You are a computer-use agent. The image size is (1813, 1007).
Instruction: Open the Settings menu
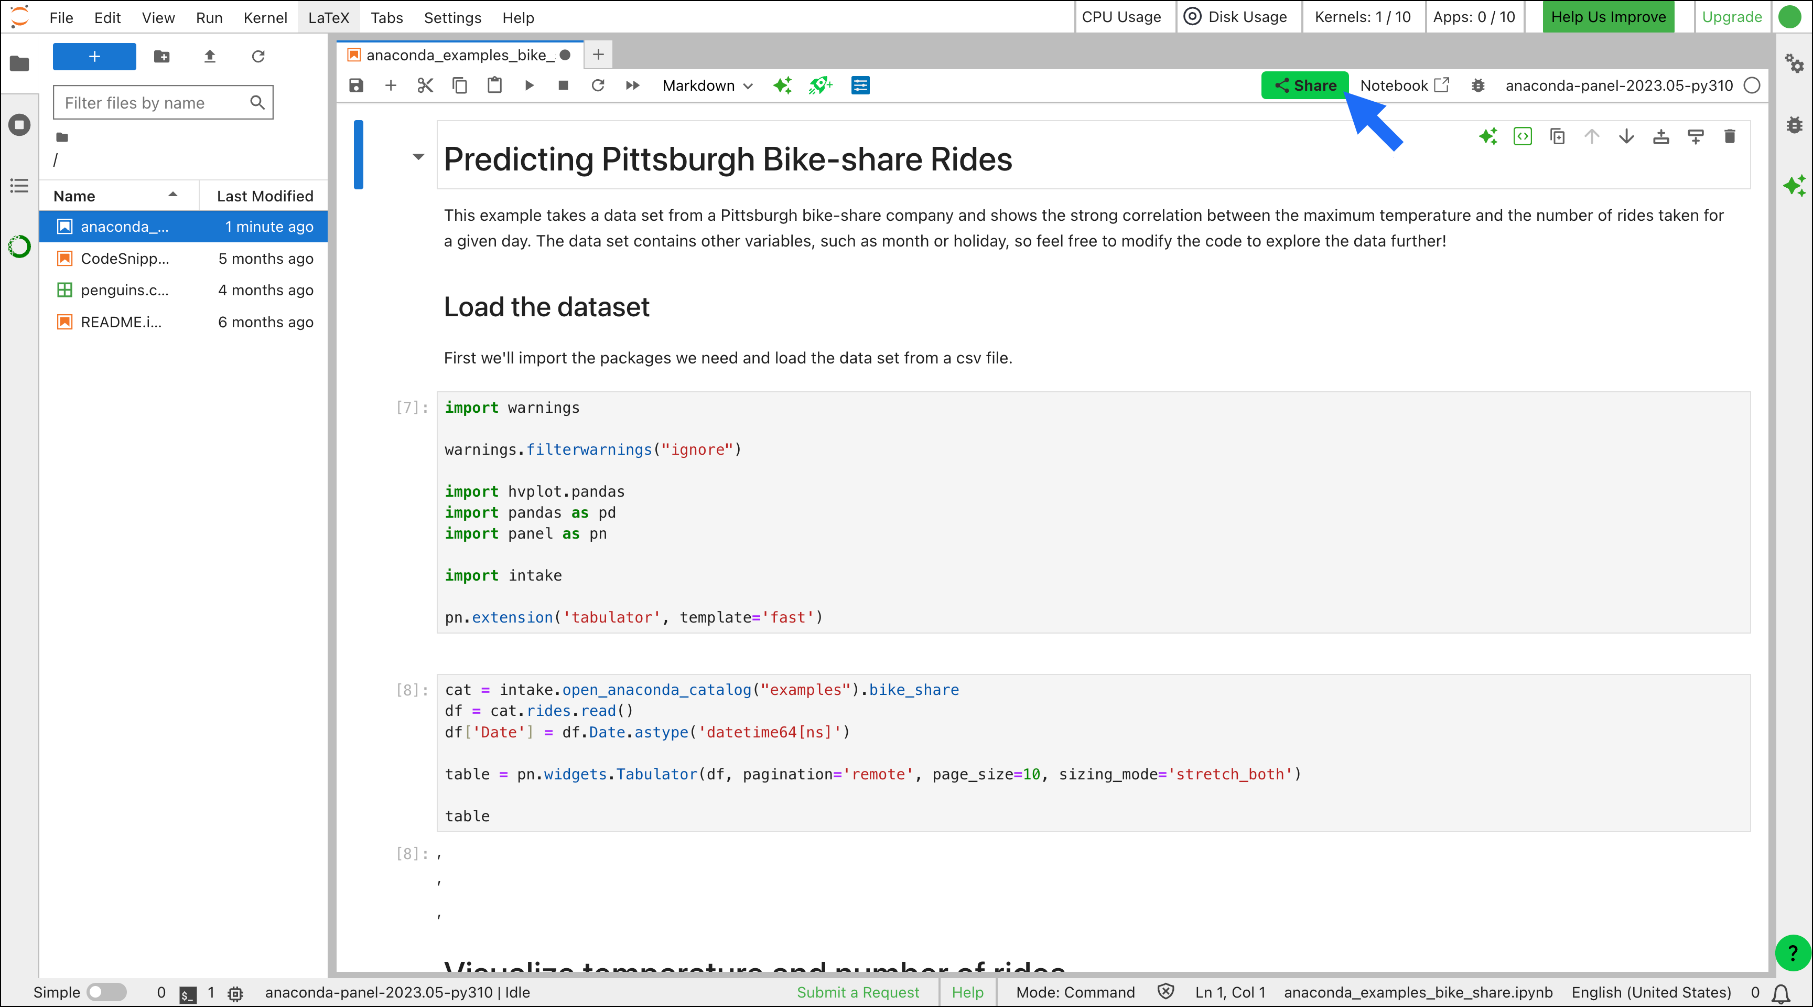(x=452, y=18)
